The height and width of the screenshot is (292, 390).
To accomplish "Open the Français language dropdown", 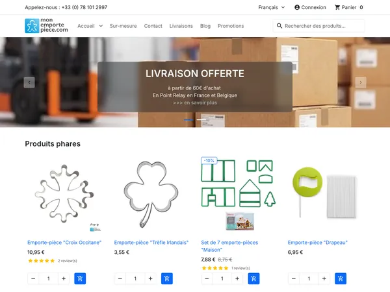I will (271, 7).
